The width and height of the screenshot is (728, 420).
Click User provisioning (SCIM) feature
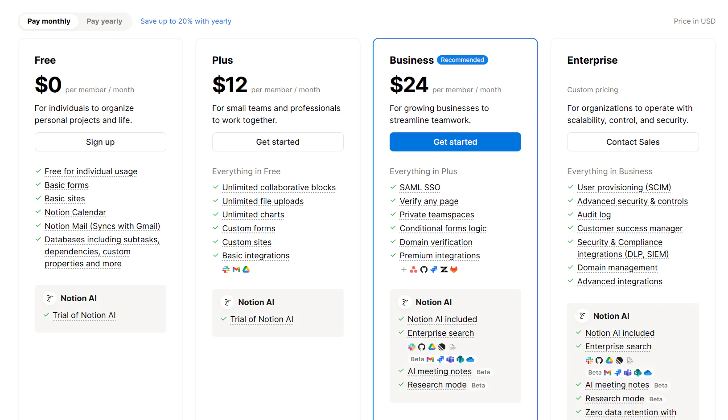tap(624, 188)
